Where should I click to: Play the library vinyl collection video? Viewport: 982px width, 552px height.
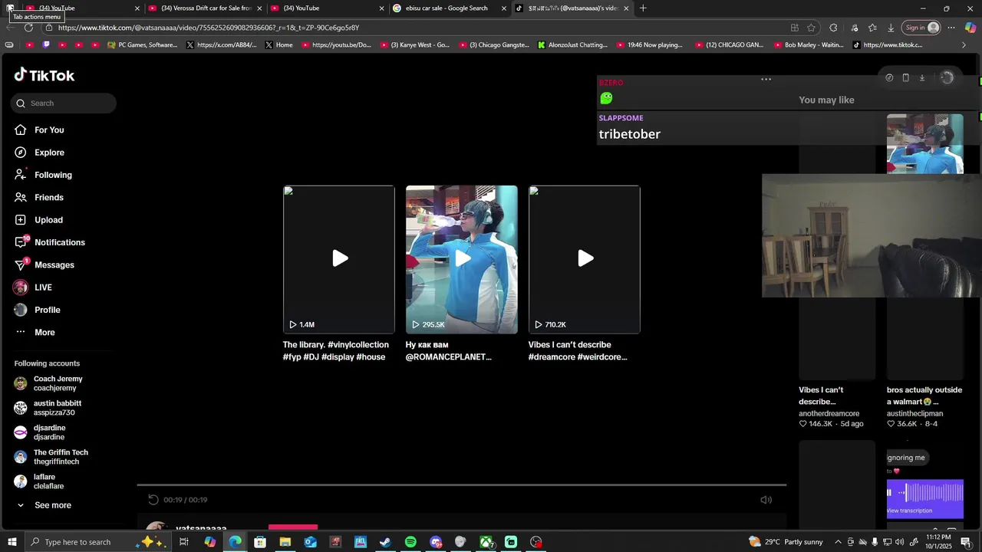pyautogui.click(x=339, y=259)
